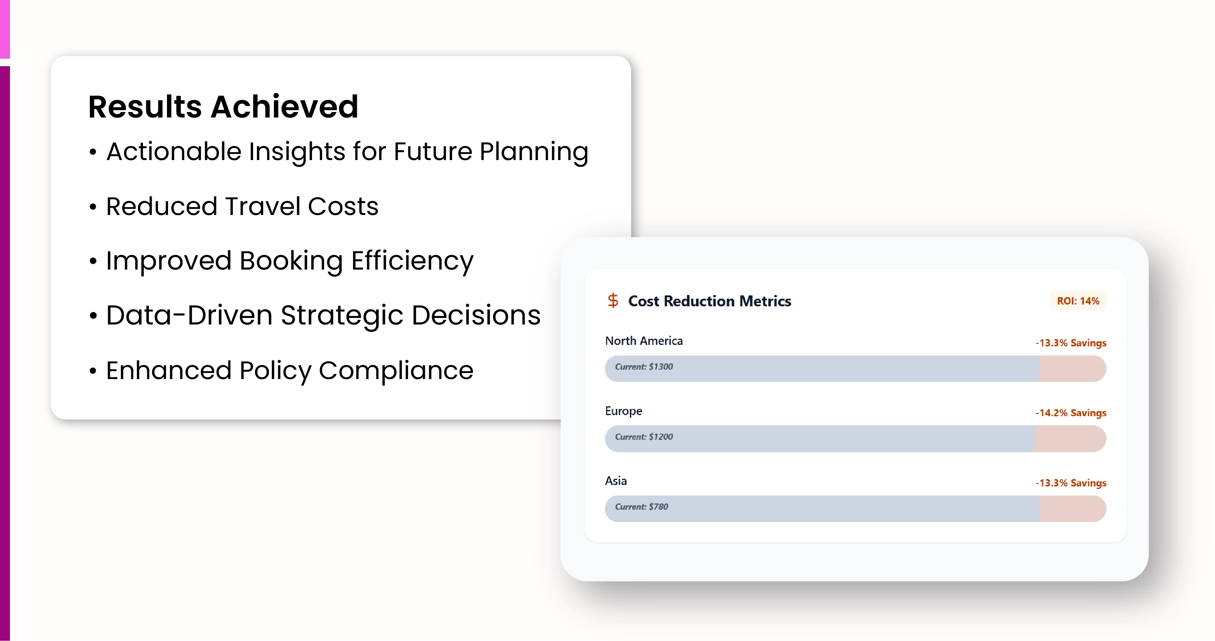Click Asia's -13.3% Savings text
The height and width of the screenshot is (641, 1215).
pos(1071,482)
